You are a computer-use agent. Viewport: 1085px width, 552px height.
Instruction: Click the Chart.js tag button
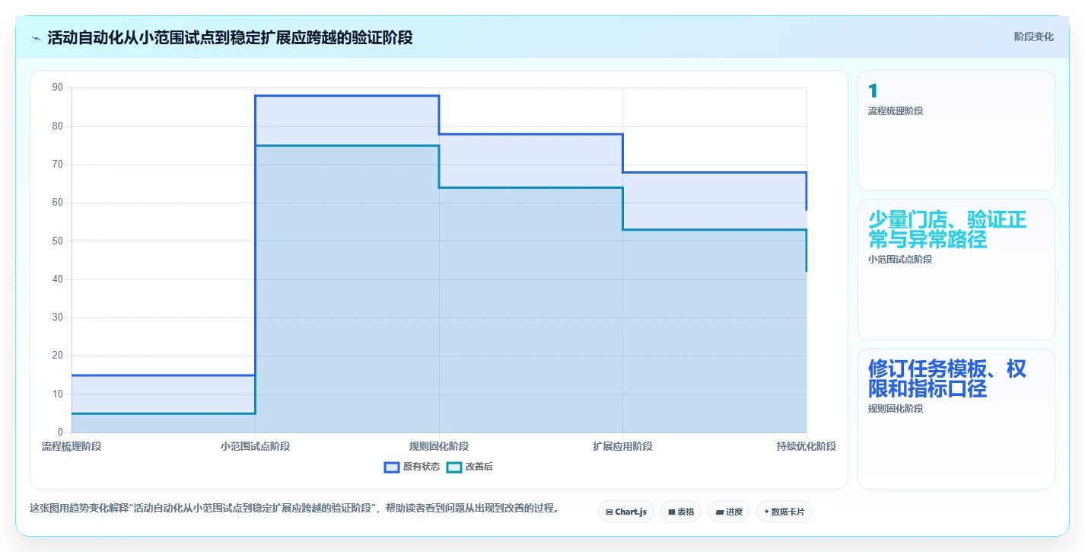(x=626, y=512)
